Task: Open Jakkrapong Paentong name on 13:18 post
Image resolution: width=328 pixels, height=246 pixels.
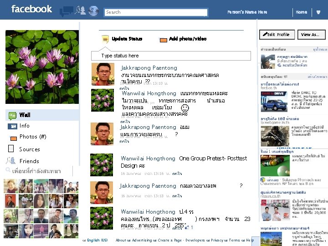Action: (148, 186)
